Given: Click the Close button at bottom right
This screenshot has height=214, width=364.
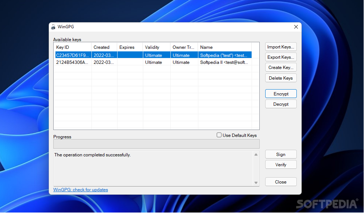Looking at the screenshot, I should point(281,182).
